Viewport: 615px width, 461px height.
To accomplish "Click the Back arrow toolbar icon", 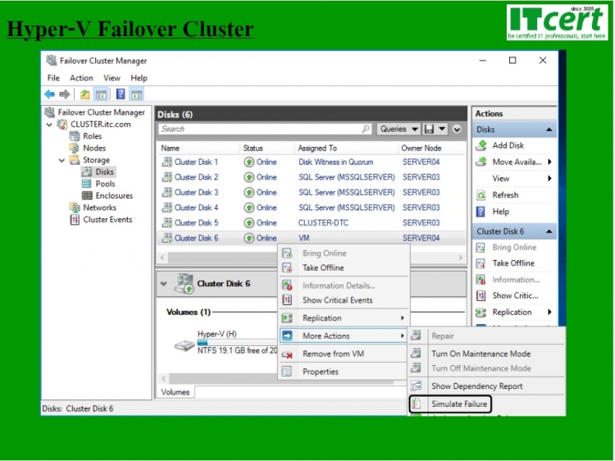I will (49, 94).
